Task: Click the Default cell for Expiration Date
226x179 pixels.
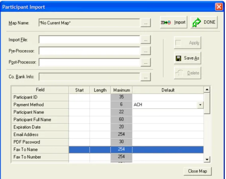Action: point(168,127)
